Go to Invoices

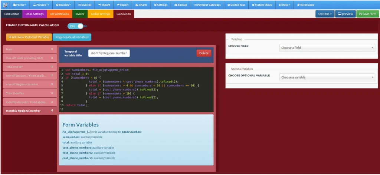click(x=84, y=5)
